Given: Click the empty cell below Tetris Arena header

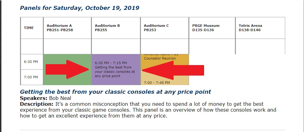Looking at the screenshot, I should [x=260, y=46].
